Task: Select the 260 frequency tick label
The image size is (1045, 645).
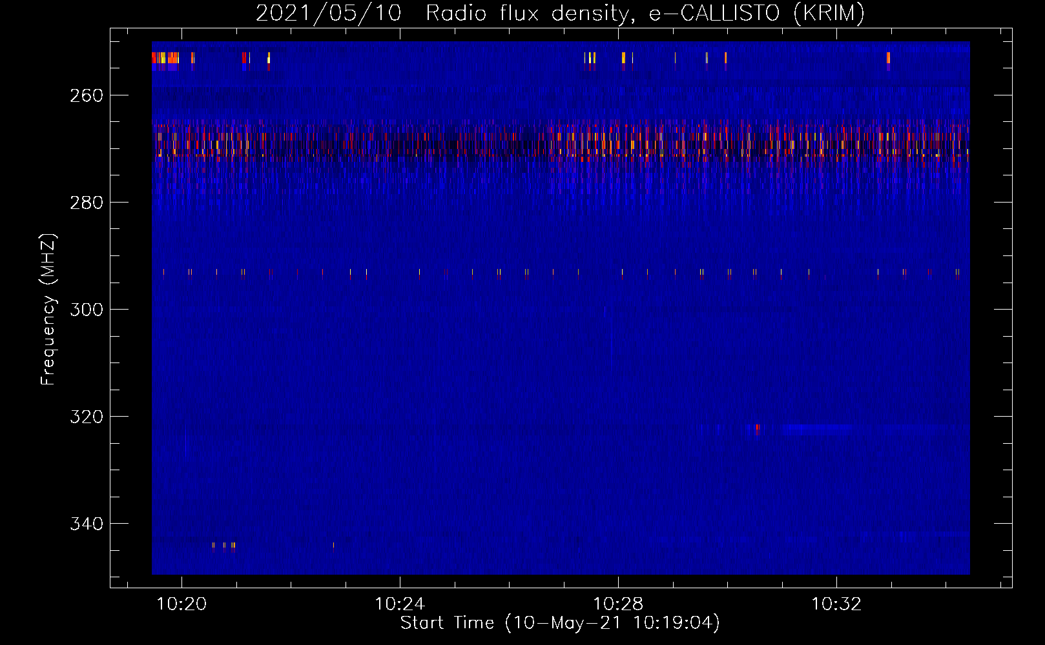Action: [x=87, y=95]
